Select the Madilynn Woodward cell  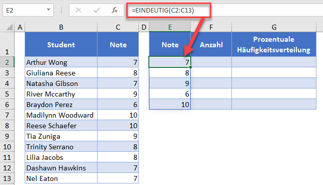point(61,115)
